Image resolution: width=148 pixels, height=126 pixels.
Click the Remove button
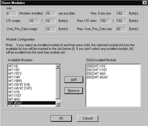pyautogui.click(x=74, y=91)
